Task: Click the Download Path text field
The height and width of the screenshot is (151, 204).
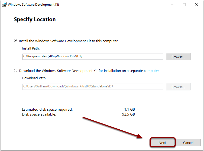Action: pyautogui.click(x=93, y=87)
